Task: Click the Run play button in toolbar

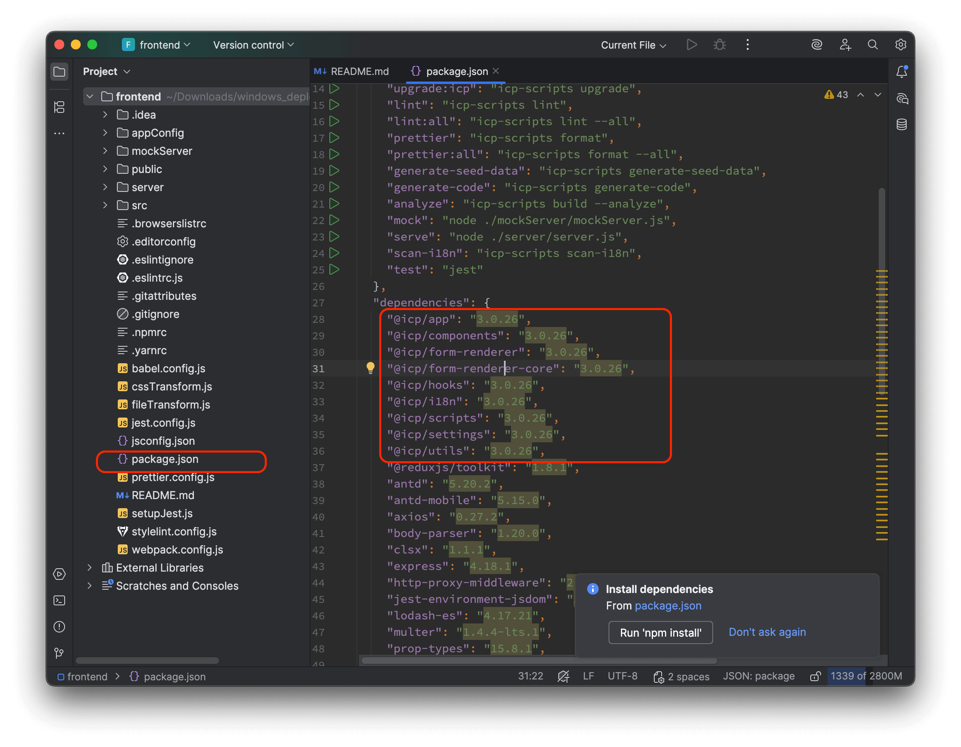Action: point(692,45)
